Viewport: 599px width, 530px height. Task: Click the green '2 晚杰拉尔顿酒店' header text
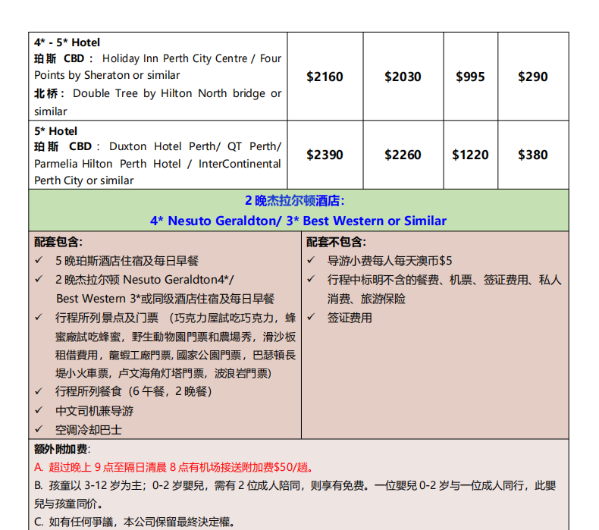coord(298,201)
